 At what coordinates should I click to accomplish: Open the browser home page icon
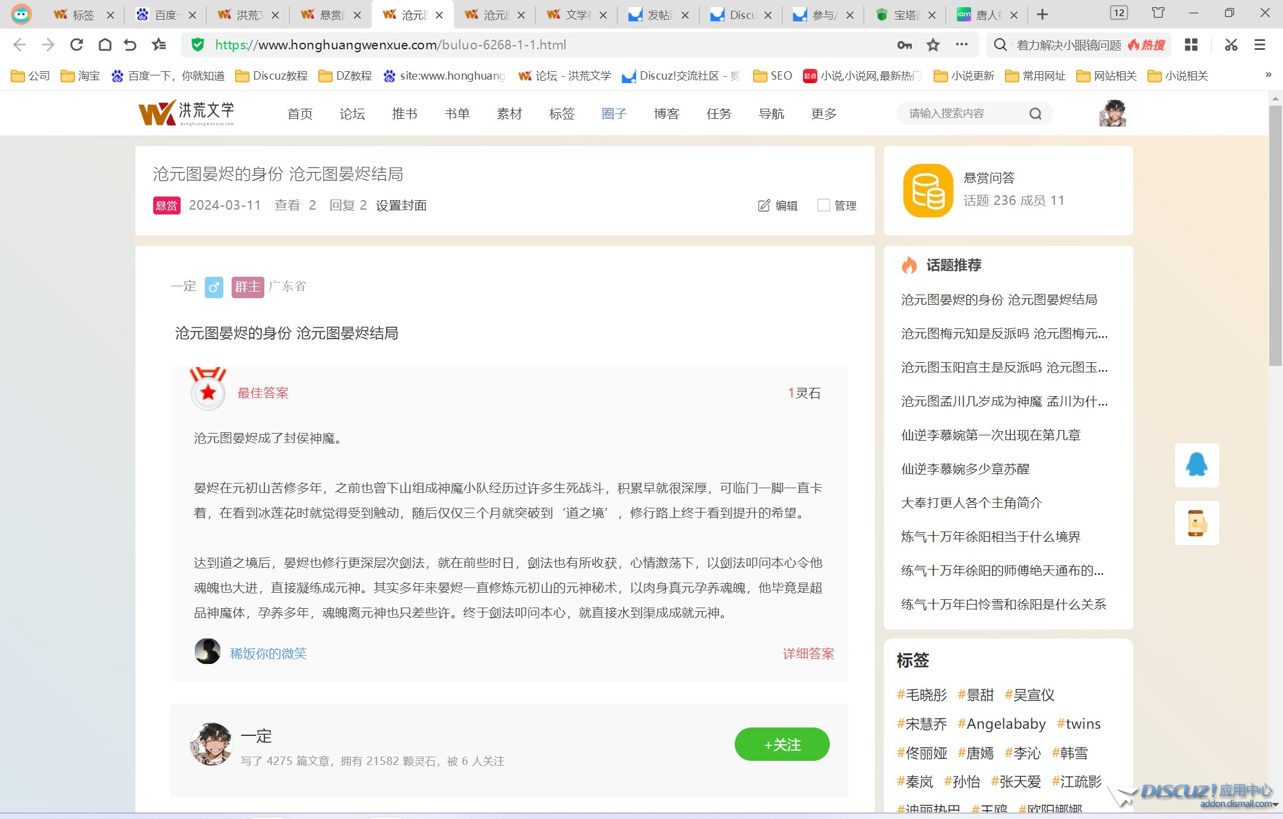105,45
